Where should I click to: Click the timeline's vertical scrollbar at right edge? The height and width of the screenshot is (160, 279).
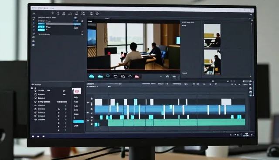tap(253, 89)
